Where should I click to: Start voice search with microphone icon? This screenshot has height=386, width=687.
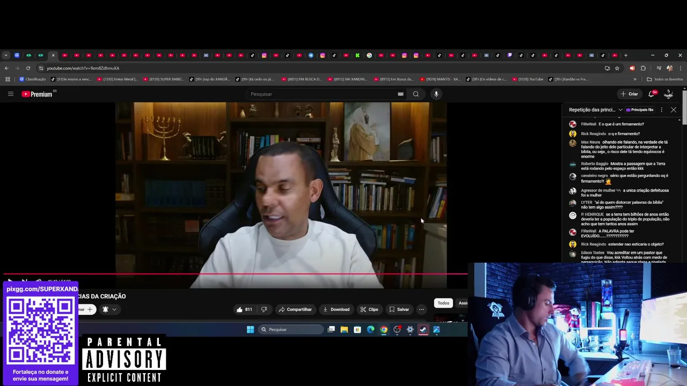click(436, 94)
